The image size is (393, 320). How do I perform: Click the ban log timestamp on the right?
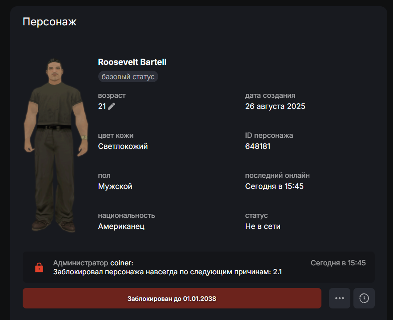pos(338,263)
